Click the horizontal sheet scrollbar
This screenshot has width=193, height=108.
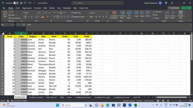pos(172,97)
